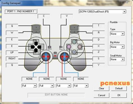
Task: Click the left analog stick on the gamepad
Action: (x=46, y=57)
